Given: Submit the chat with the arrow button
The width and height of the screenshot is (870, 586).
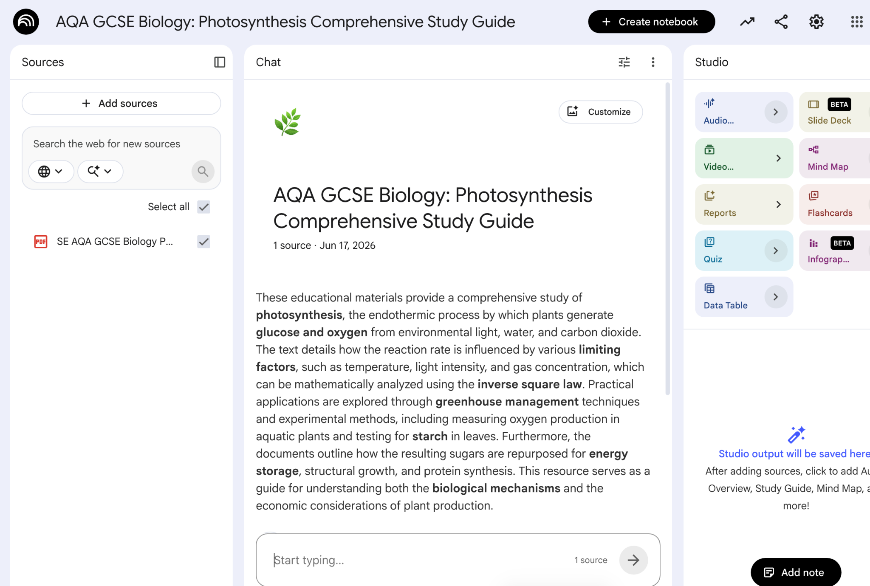Looking at the screenshot, I should point(633,560).
